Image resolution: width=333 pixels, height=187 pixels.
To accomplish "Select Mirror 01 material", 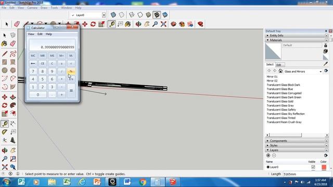I will pyautogui.click(x=272, y=76).
